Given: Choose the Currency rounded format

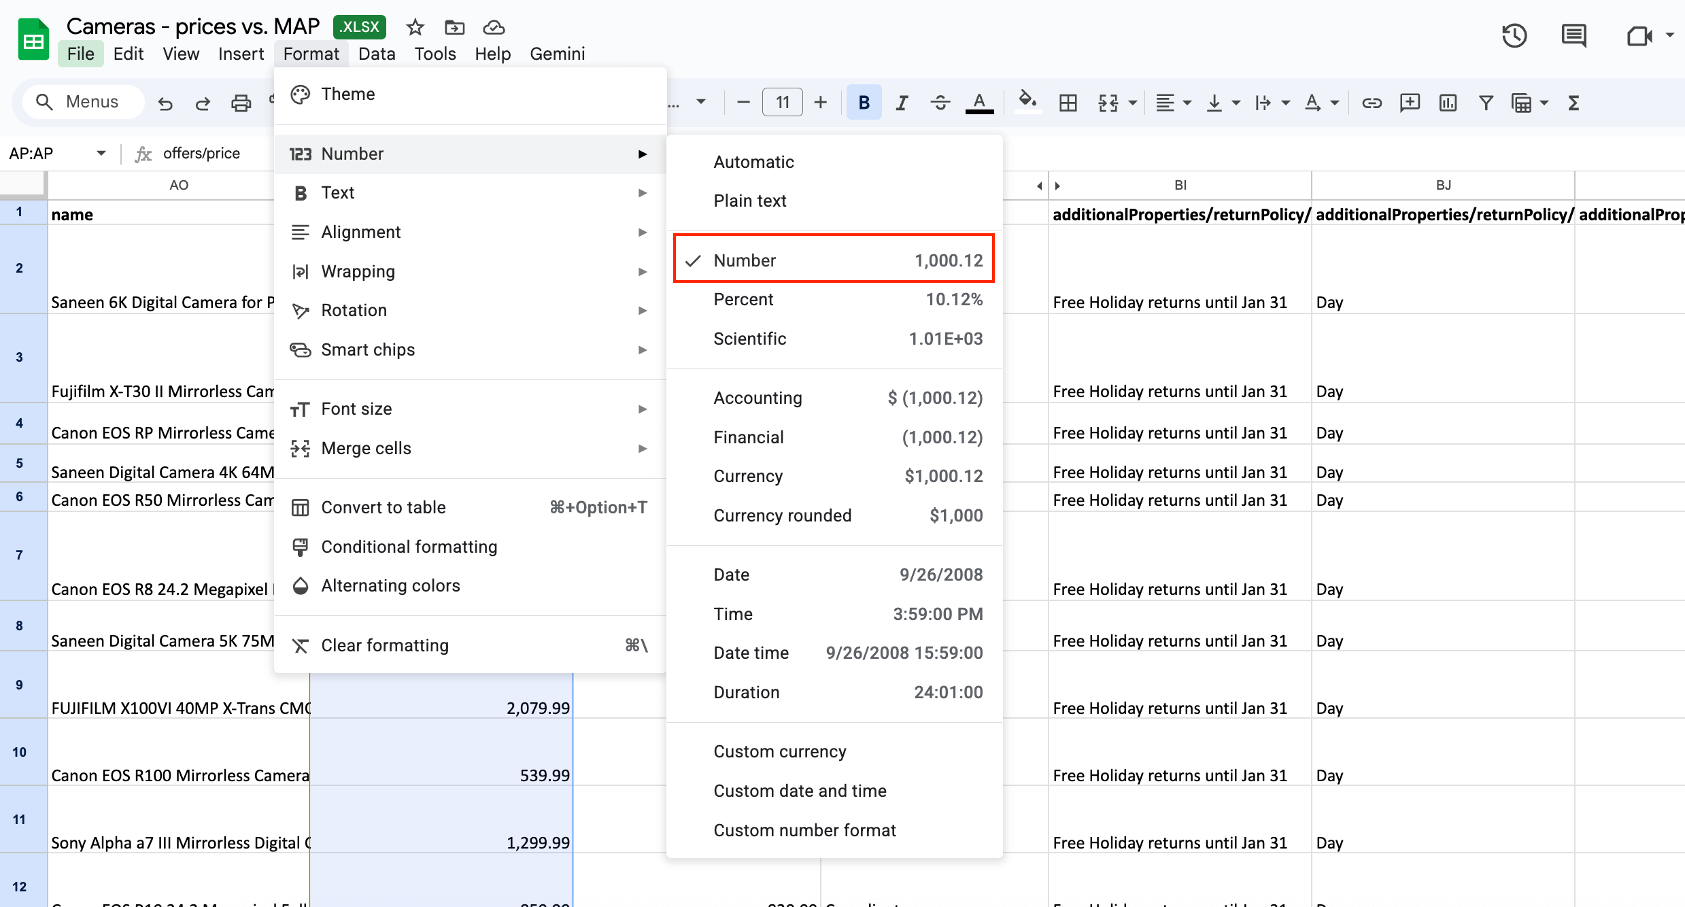Looking at the screenshot, I should pyautogui.click(x=782, y=515).
